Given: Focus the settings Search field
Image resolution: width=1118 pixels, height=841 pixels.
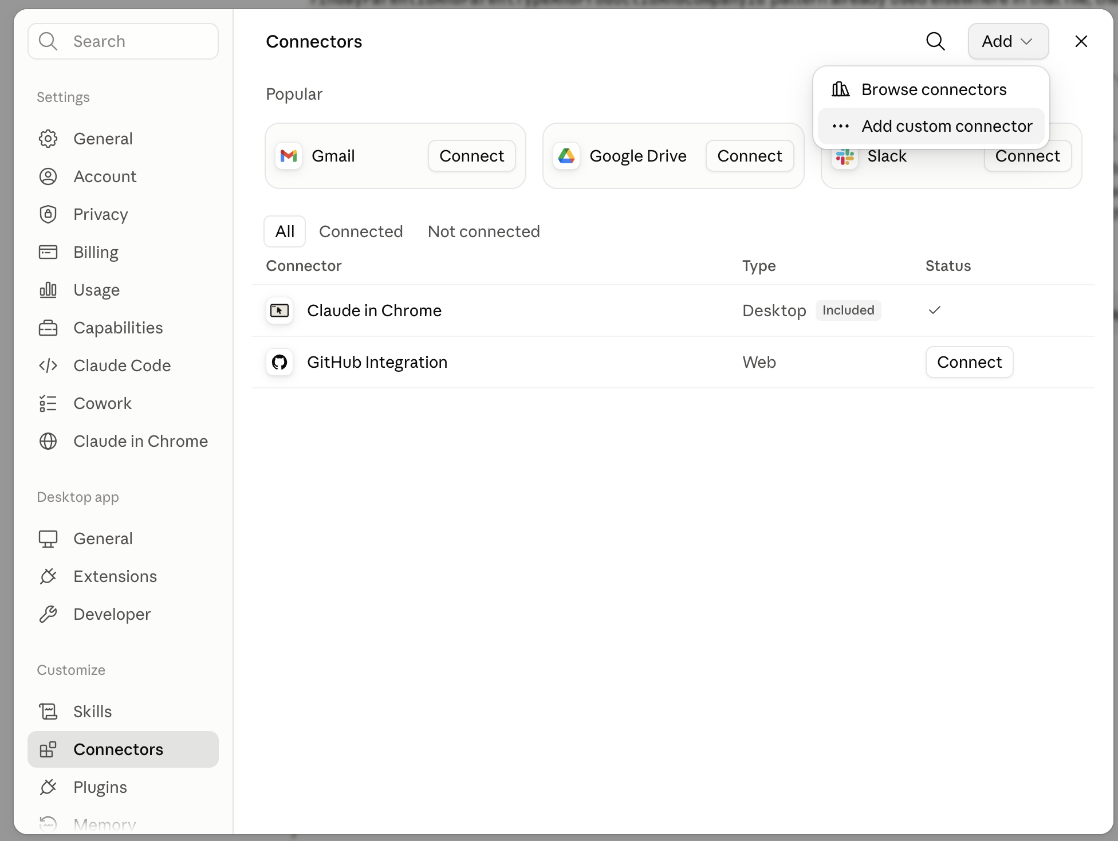Looking at the screenshot, I should (x=123, y=41).
